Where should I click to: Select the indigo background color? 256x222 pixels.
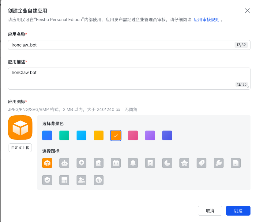[x=167, y=135]
